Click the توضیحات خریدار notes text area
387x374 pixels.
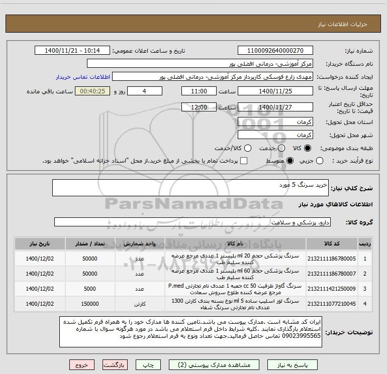coord(191,332)
